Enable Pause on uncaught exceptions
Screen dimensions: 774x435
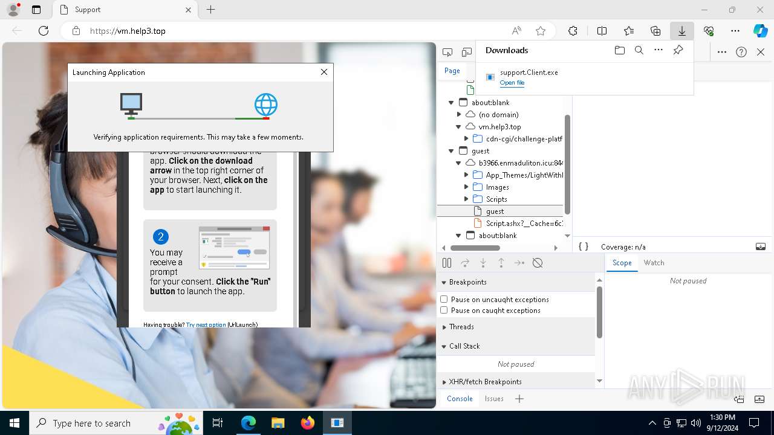pyautogui.click(x=444, y=299)
